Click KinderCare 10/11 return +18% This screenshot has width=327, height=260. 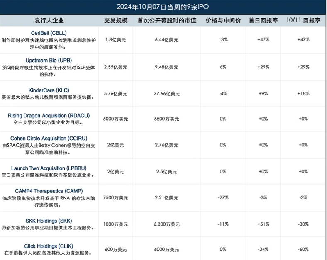(x=303, y=94)
